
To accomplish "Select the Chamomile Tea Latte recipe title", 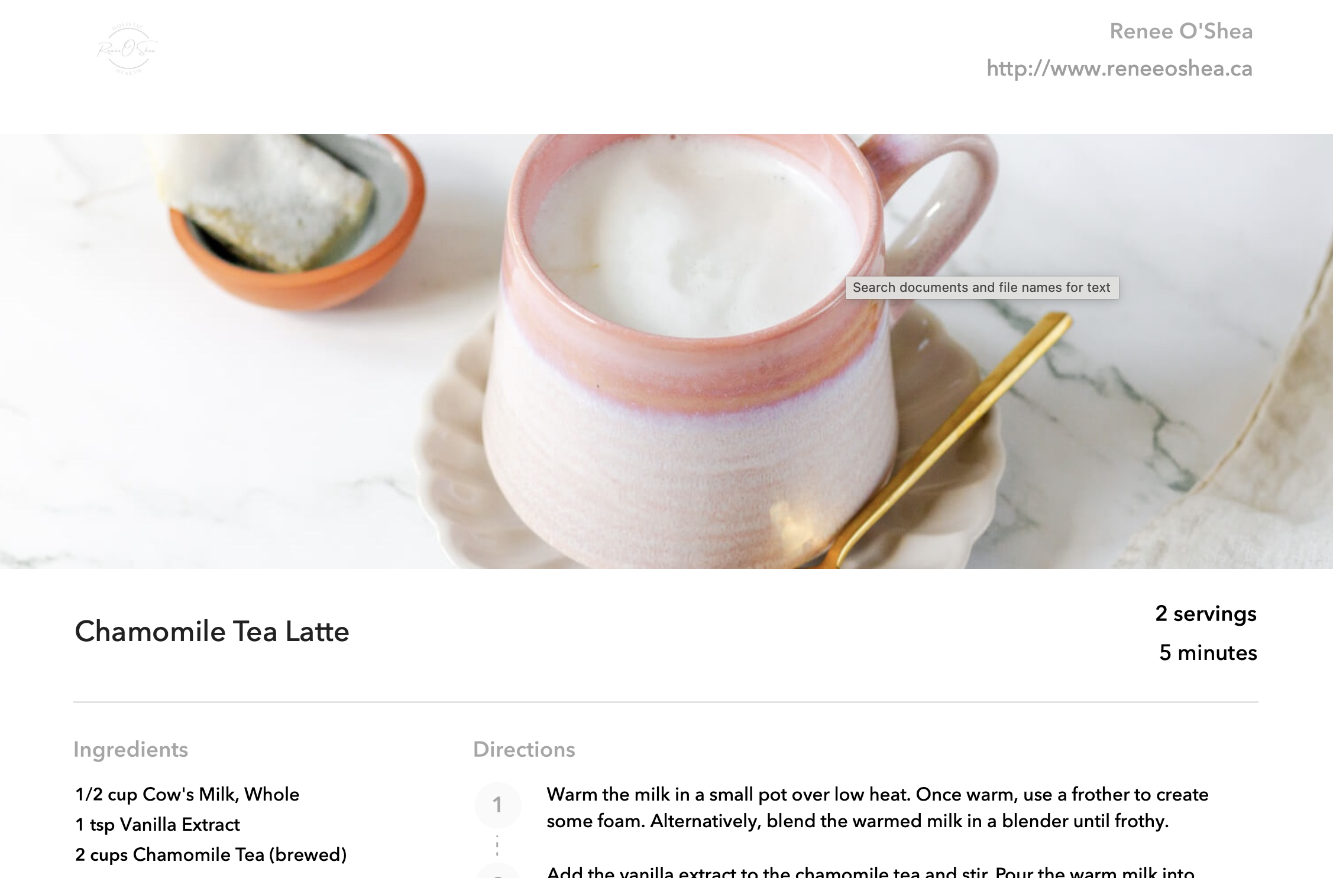I will pyautogui.click(x=212, y=631).
